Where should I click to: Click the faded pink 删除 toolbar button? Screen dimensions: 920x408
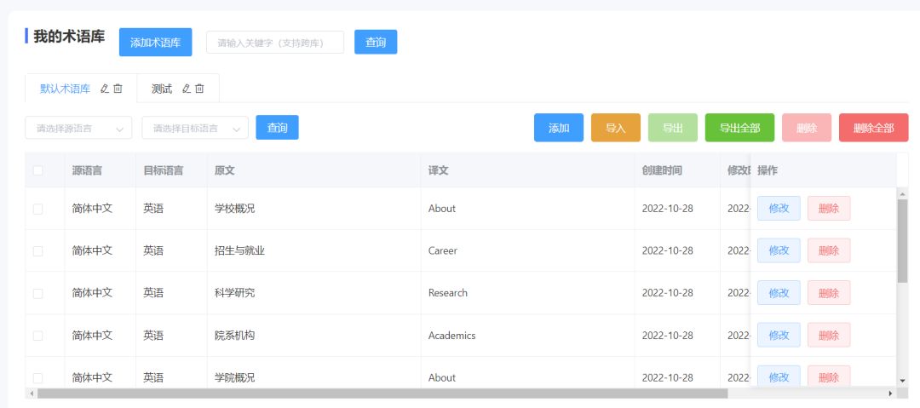pyautogui.click(x=807, y=128)
